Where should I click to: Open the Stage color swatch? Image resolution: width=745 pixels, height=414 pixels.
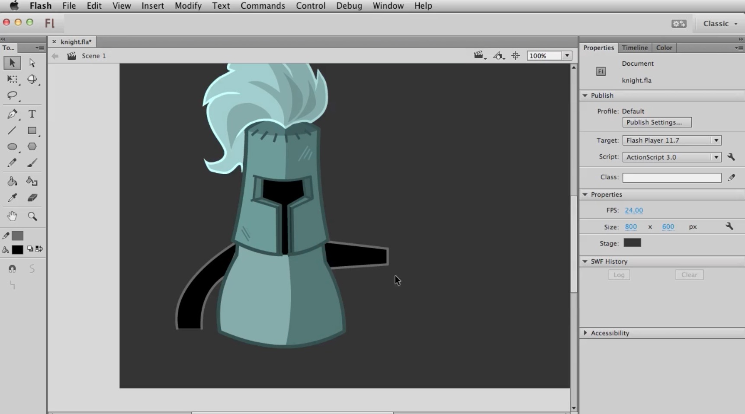(x=632, y=243)
